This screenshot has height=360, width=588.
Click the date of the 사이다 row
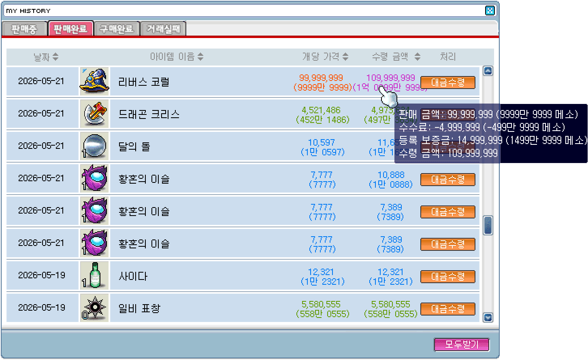[x=41, y=275]
